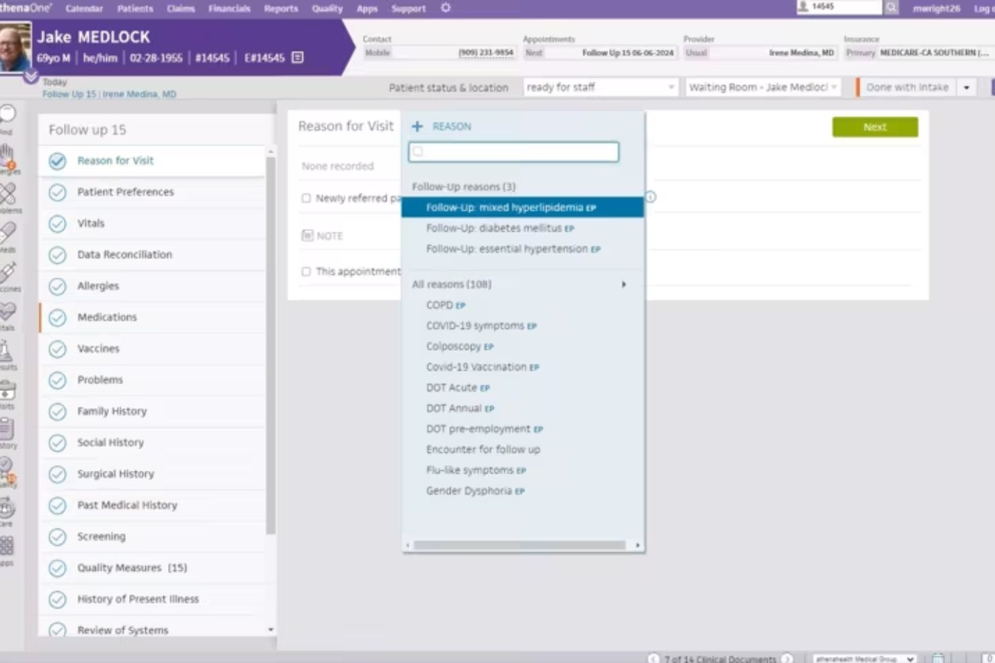Viewport: 995px width, 663px height.
Task: Select COPD from all reasons
Action: coord(446,306)
